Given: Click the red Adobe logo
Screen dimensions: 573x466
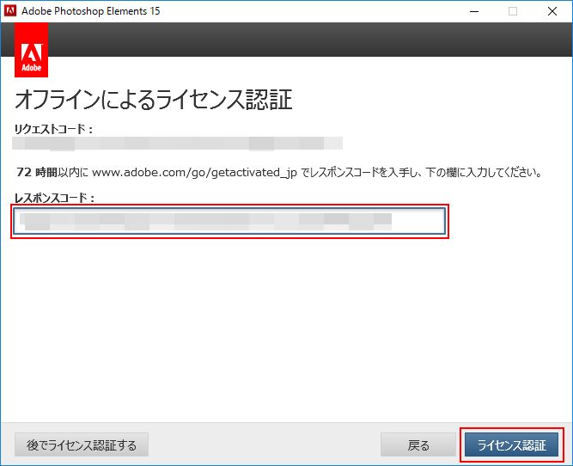Looking at the screenshot, I should (32, 50).
